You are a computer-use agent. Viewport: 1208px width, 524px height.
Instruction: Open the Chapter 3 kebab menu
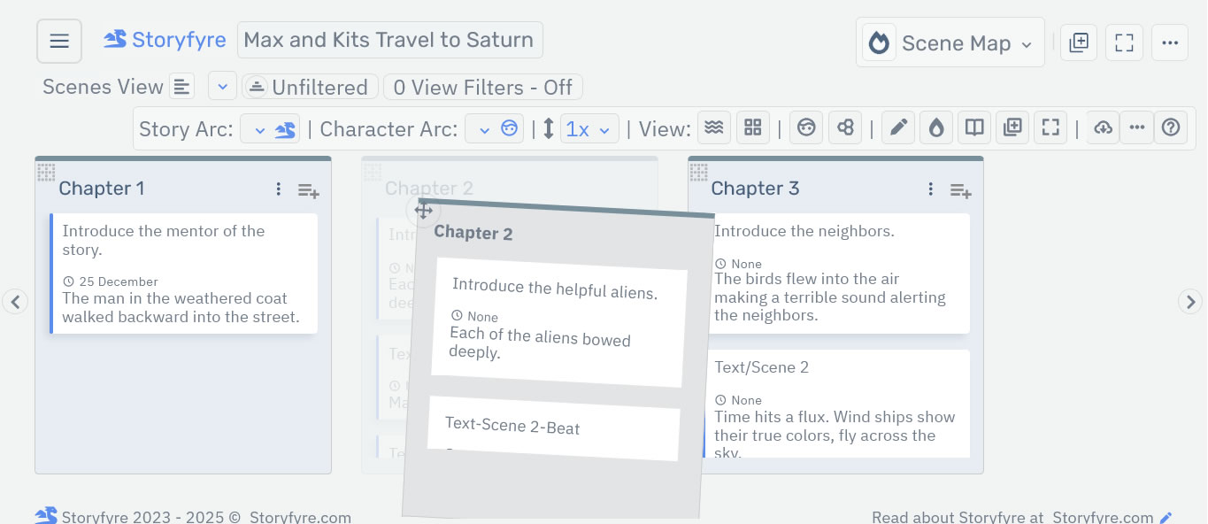point(930,189)
